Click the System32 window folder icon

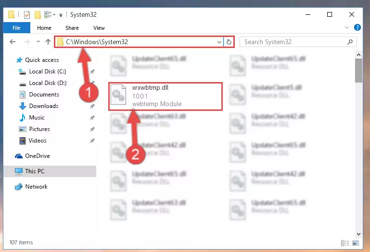tap(11, 14)
